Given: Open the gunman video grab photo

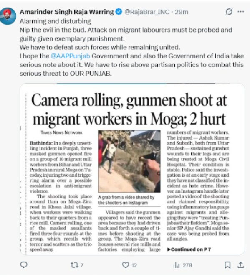Looking at the screenshot, I should coord(129,161).
